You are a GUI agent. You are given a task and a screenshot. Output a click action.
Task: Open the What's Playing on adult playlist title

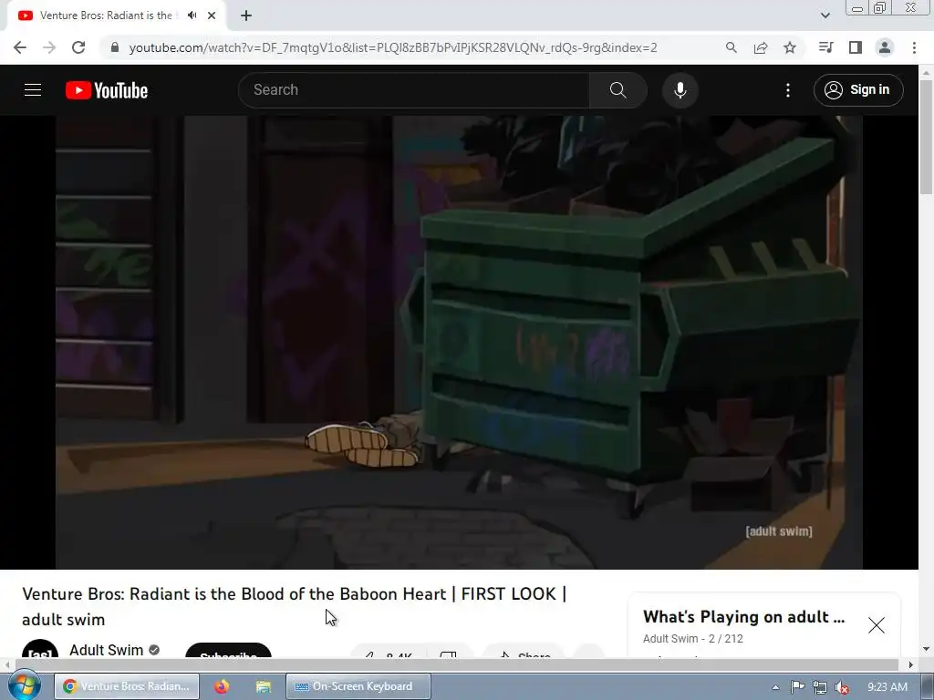tap(744, 617)
